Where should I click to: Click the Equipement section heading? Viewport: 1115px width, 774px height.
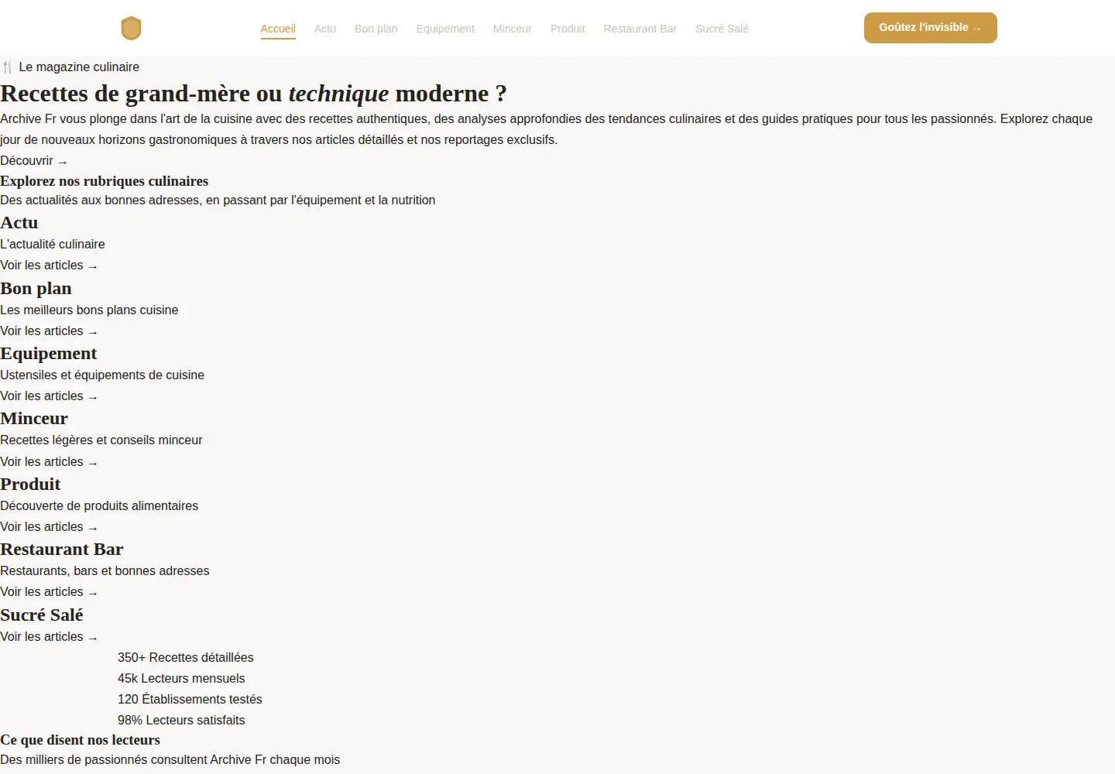tap(49, 354)
